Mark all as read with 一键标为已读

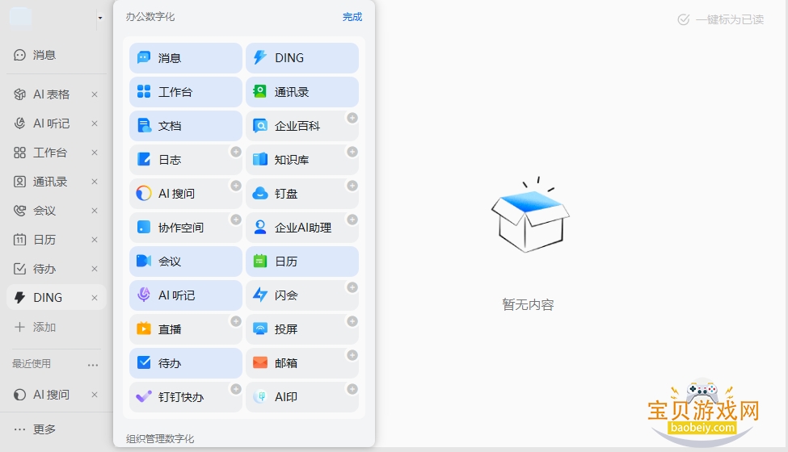pos(721,19)
